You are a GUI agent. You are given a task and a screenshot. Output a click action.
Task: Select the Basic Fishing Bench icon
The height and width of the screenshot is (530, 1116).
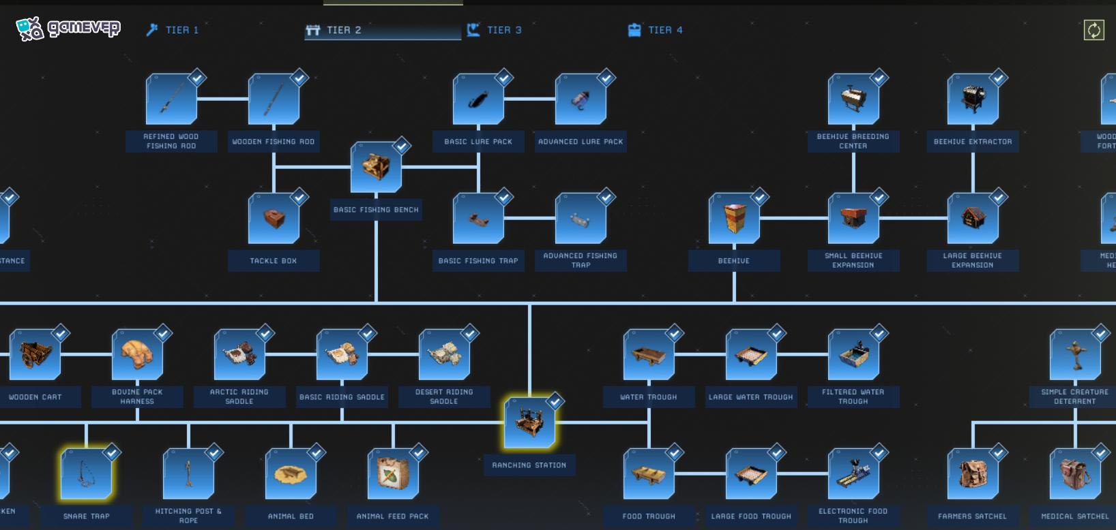coord(376,168)
